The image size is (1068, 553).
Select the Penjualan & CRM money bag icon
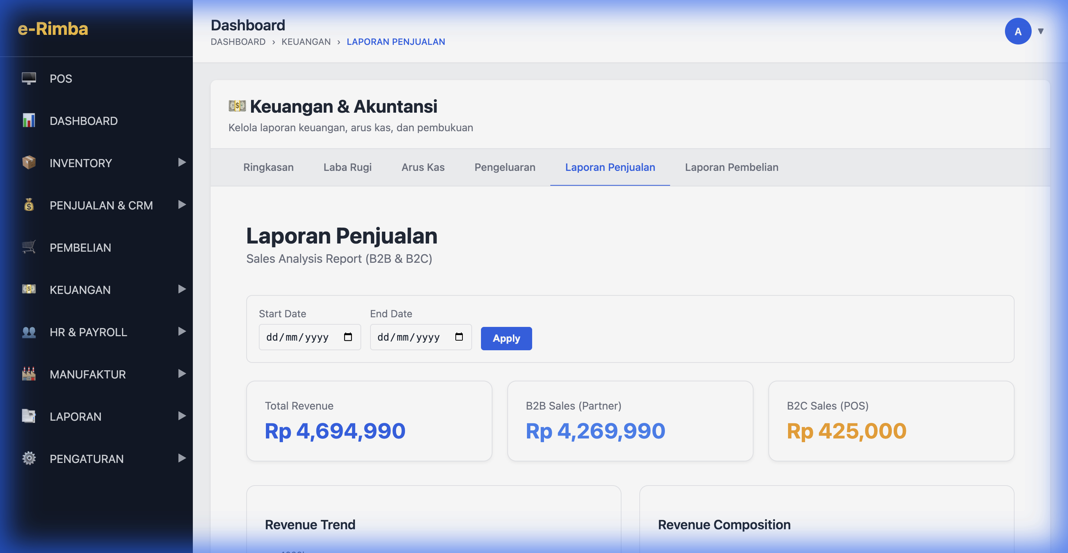(x=28, y=205)
